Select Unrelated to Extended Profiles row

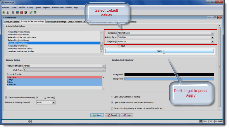click(x=54, y=52)
